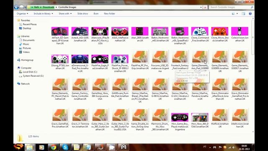Go to Downloads in the address path
The width and height of the screenshot is (268, 151).
click(49, 7)
